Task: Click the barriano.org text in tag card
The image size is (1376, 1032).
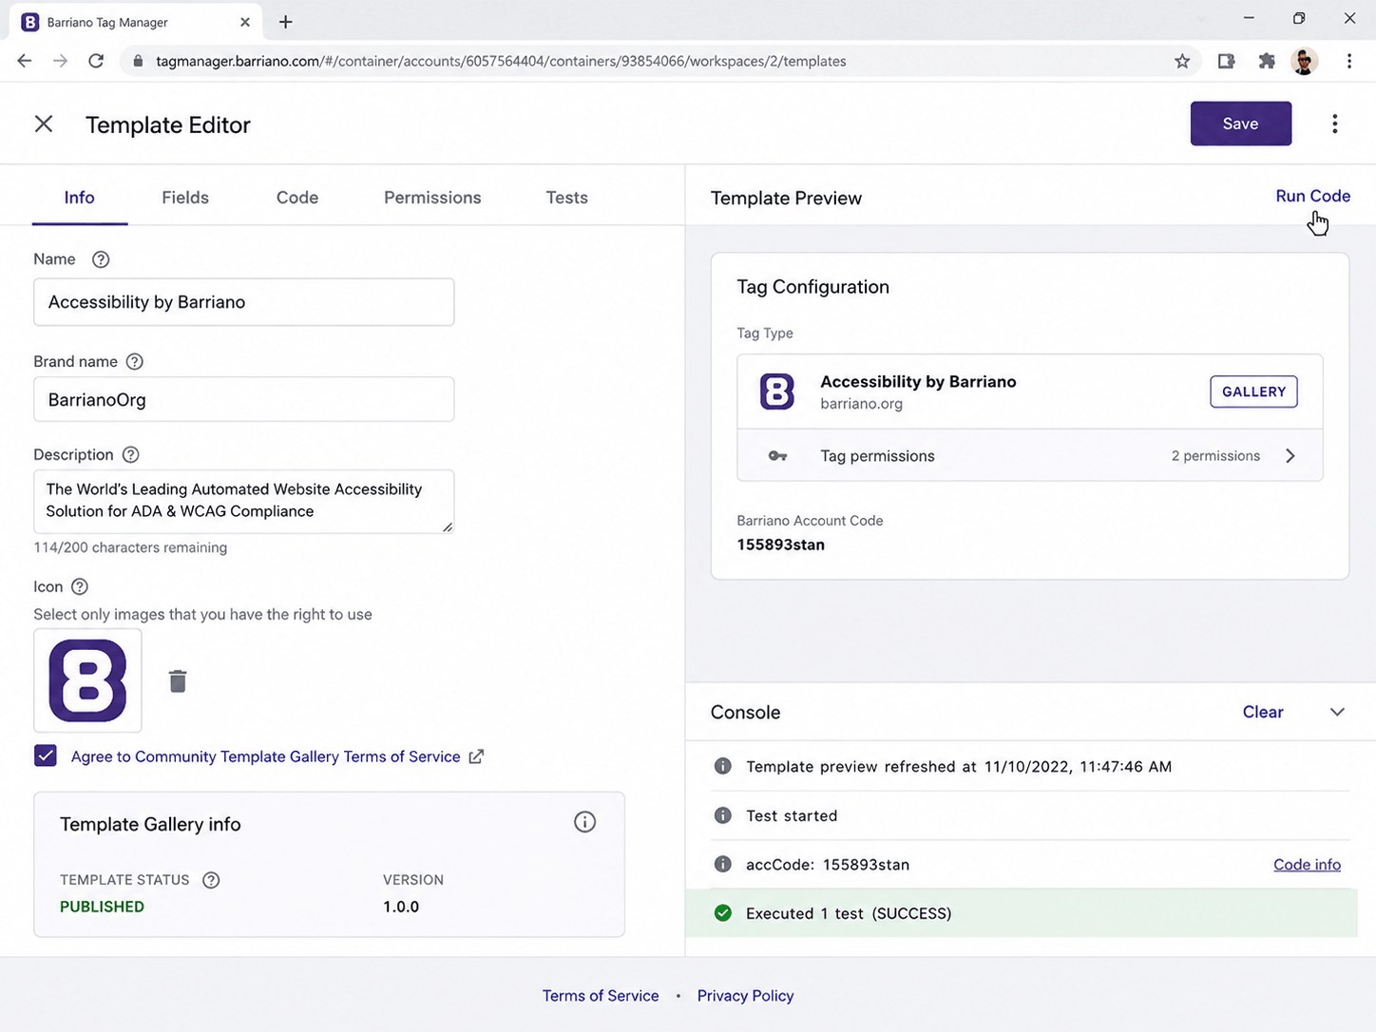Action: [861, 404]
